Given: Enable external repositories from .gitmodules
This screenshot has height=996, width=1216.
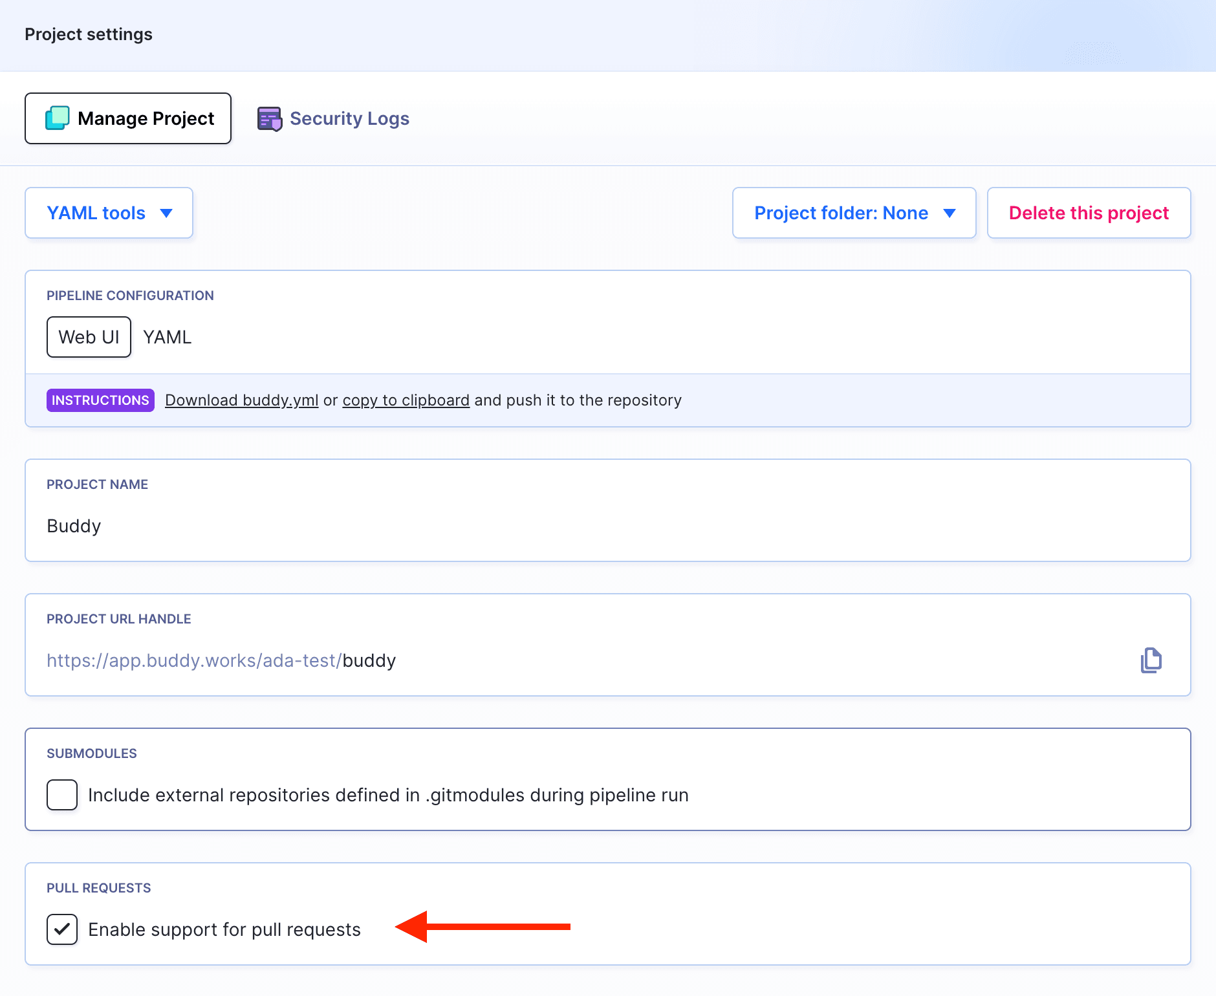Looking at the screenshot, I should 61,795.
